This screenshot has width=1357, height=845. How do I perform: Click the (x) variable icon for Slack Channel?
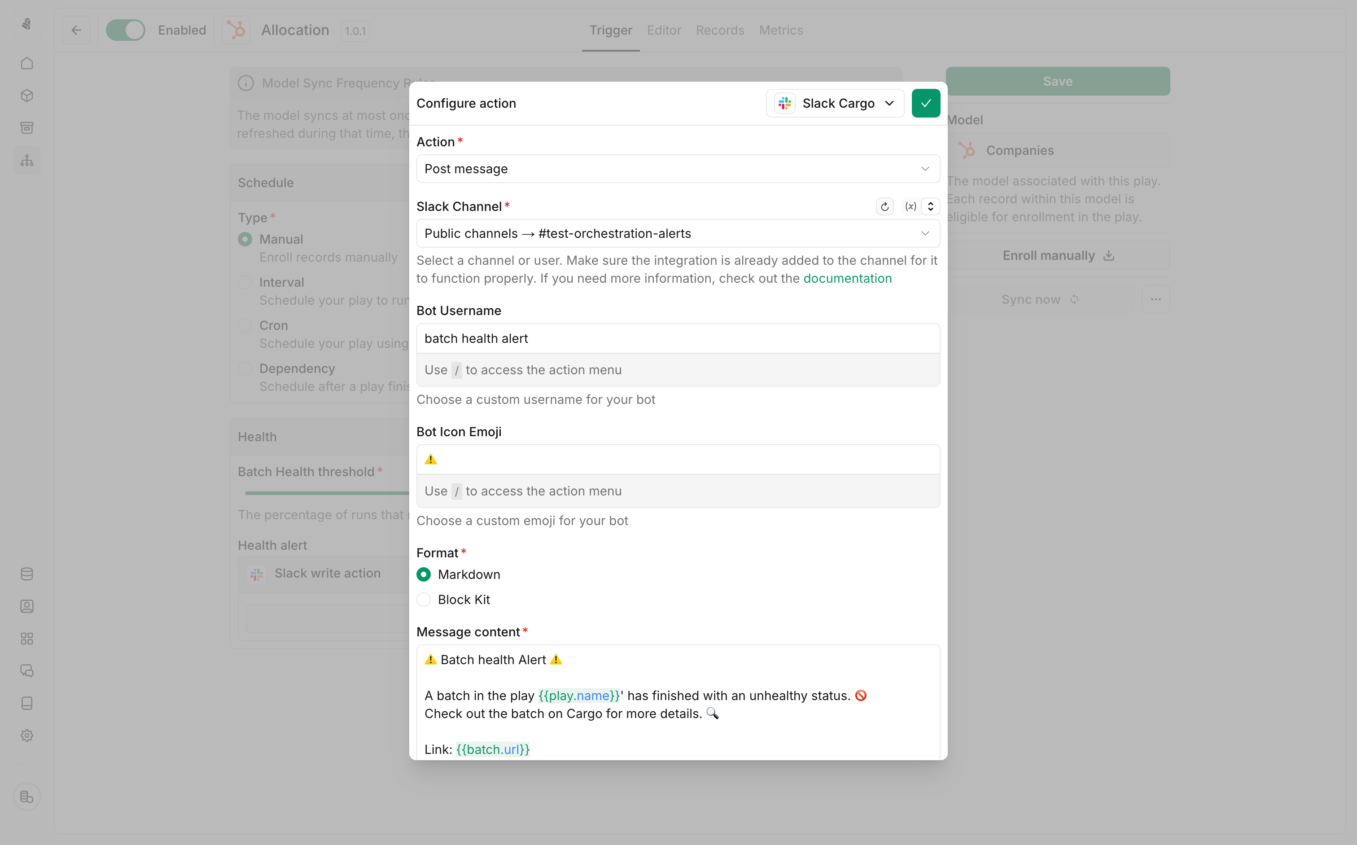pyautogui.click(x=911, y=207)
